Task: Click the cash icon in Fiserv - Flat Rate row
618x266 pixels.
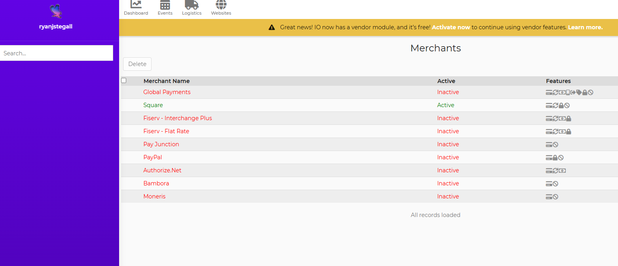Action: [x=562, y=132]
